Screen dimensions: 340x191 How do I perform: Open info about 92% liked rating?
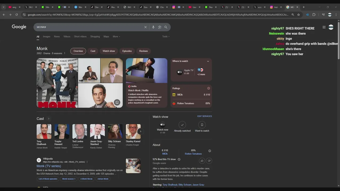click(x=179, y=159)
